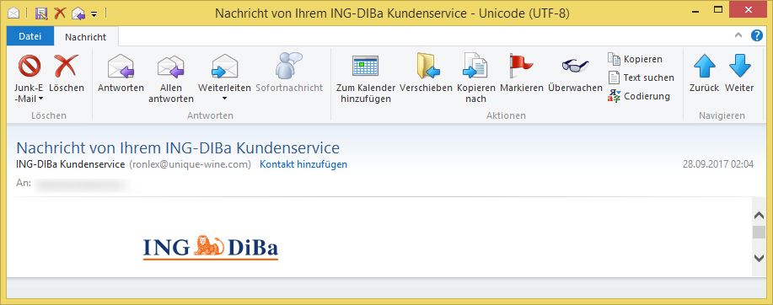Click the greyed Sofortnachricht icon
This screenshot has height=305, width=773.
click(289, 66)
